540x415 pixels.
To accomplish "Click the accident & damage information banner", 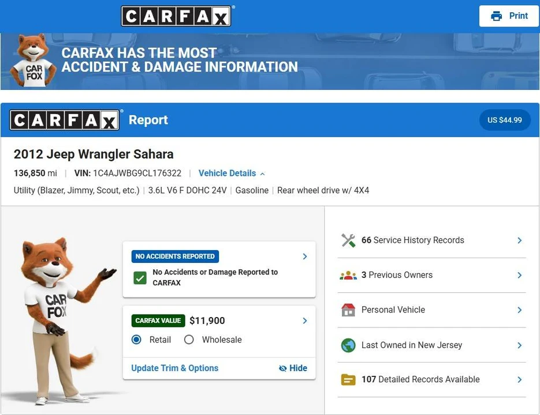I will tap(270, 62).
